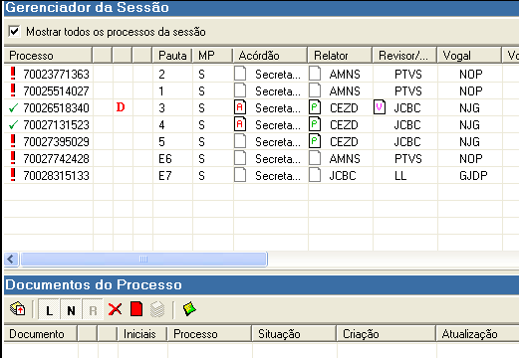Click the horizontal scrollbar left arrow
Image resolution: width=519 pixels, height=358 pixels.
[11, 259]
